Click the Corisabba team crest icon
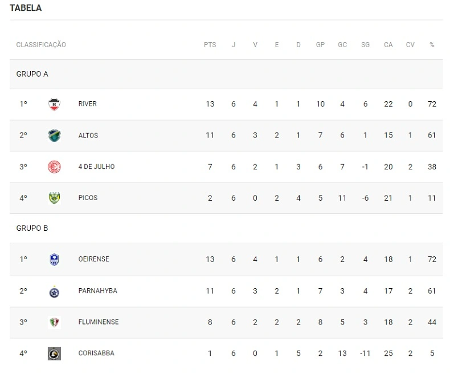This screenshot has height=374, width=450. tap(54, 354)
